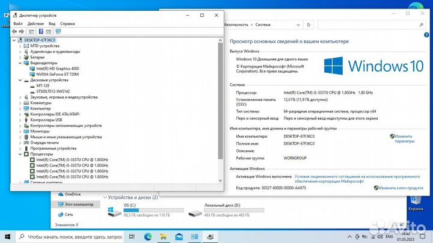This screenshot has width=433, height=243.
Task: Collapse the Дисковые устройства node
Action: pos(20,80)
